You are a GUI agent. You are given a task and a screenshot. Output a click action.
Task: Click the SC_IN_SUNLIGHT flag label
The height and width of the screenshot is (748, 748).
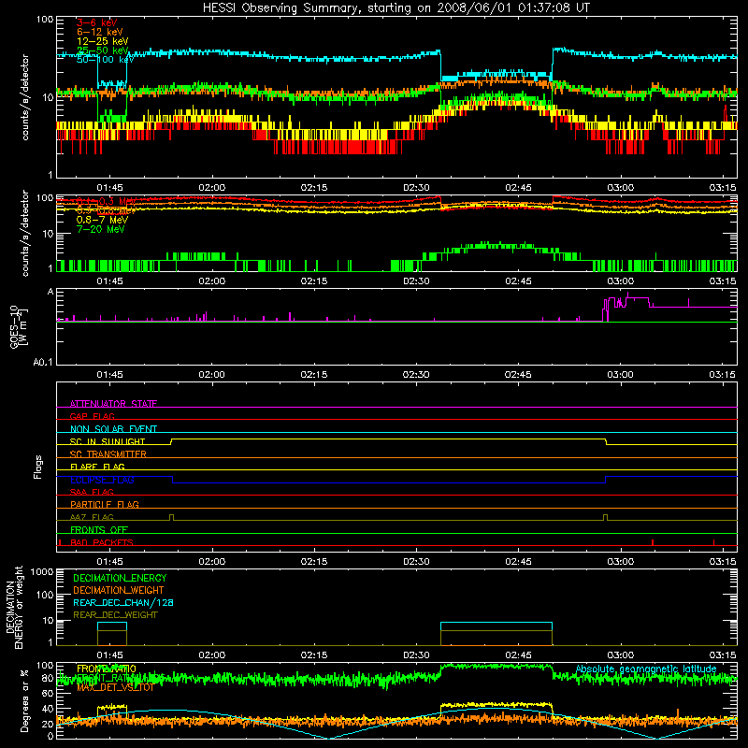pyautogui.click(x=108, y=441)
